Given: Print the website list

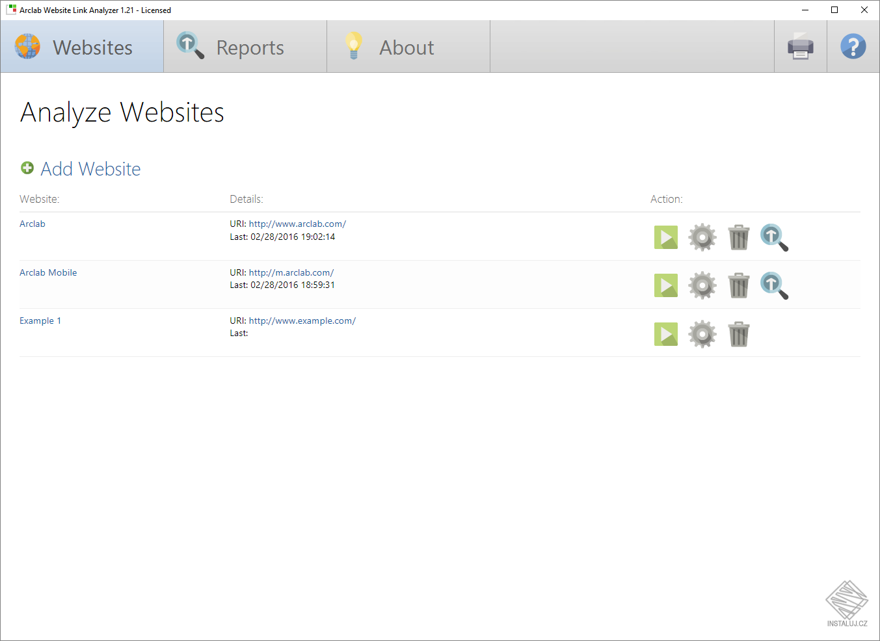Looking at the screenshot, I should [800, 46].
